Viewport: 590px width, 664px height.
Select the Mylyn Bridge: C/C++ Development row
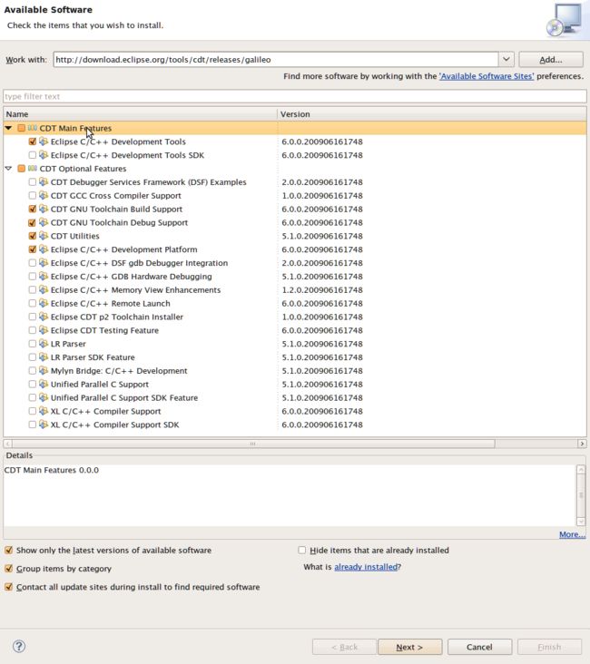[295, 370]
